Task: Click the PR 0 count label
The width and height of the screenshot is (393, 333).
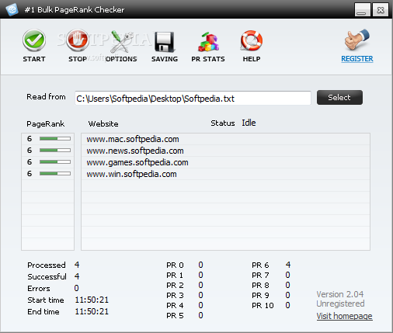Action: coord(175,265)
